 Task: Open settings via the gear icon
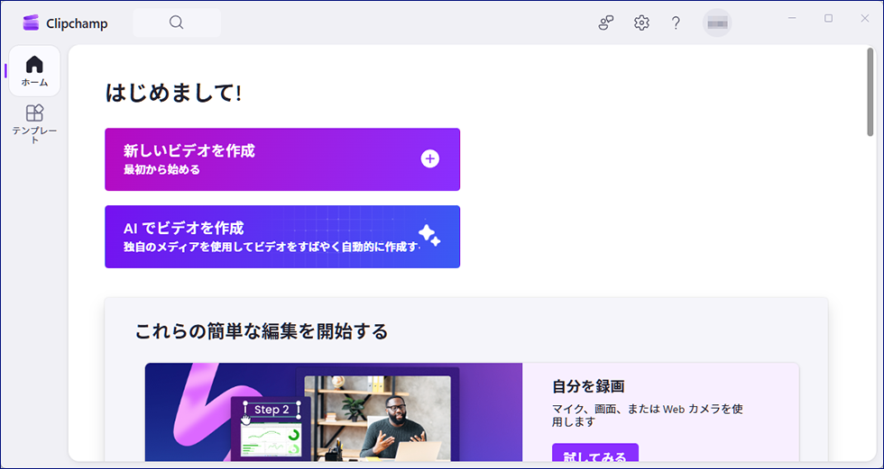tap(641, 23)
